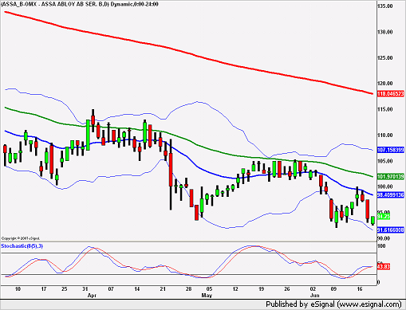Click the 130.00 price axis label
406x310 pixels.
point(384,32)
